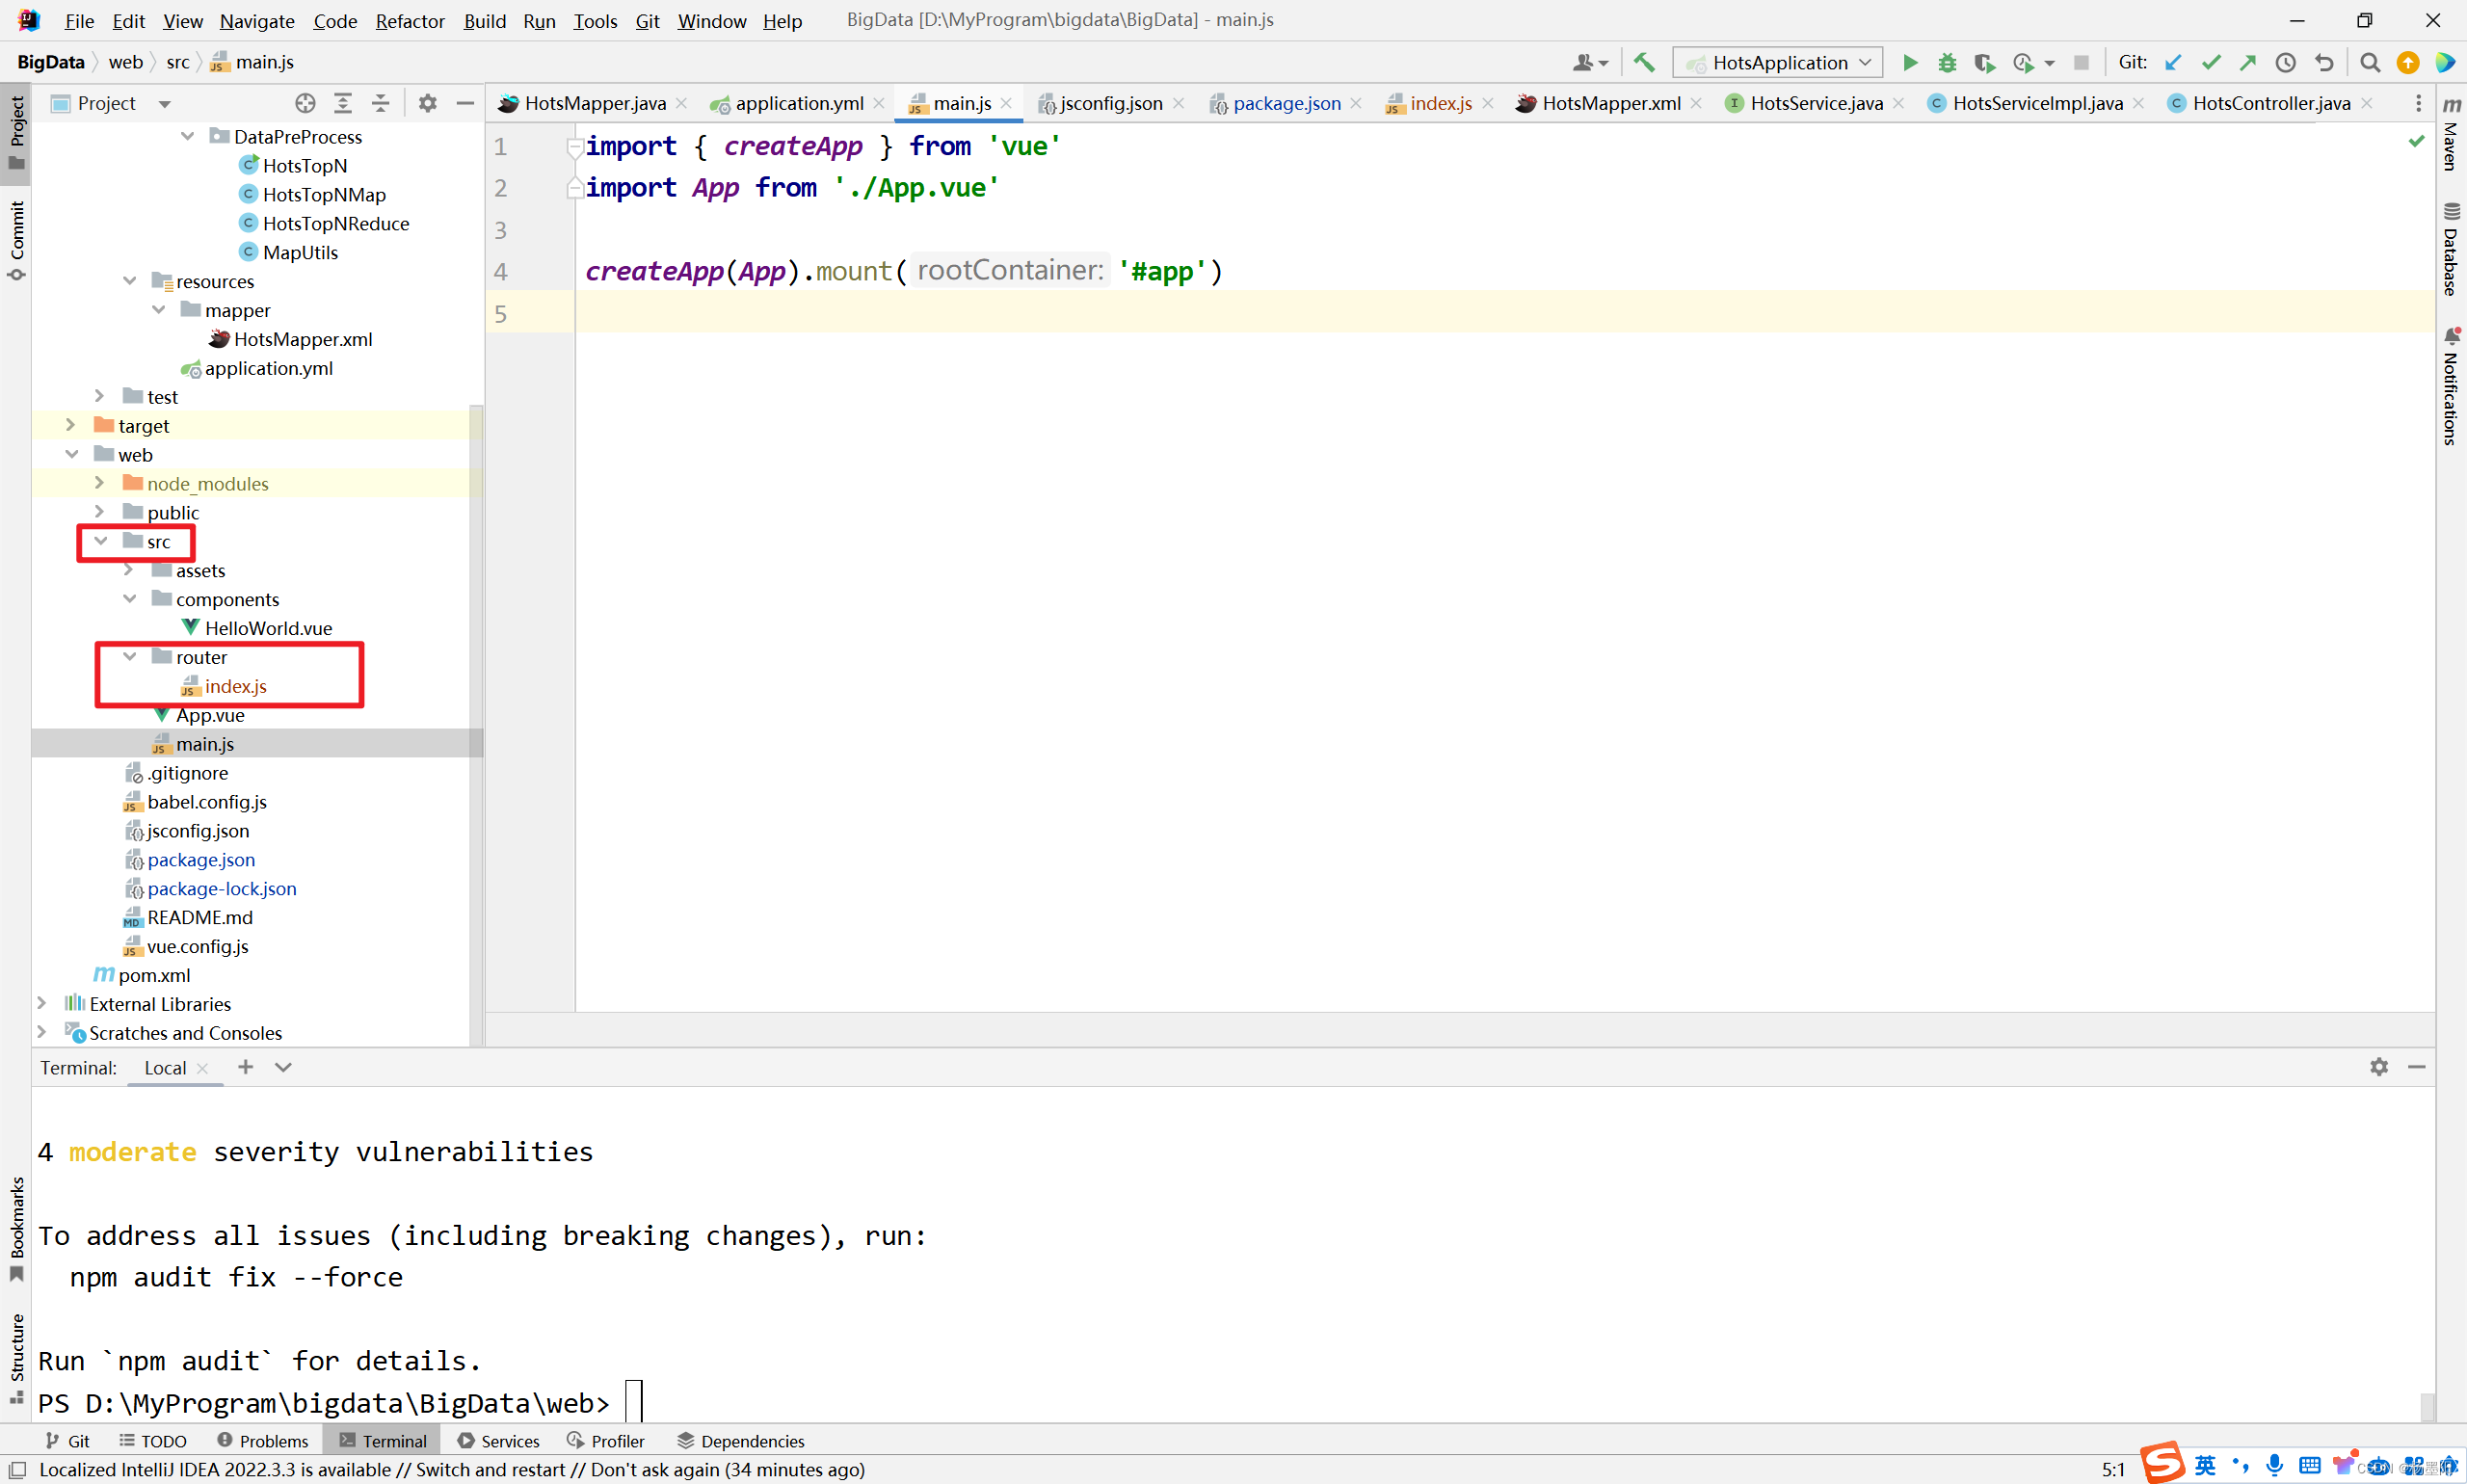This screenshot has height=1484, width=2467.
Task: Select App.vue in project tree
Action: [209, 715]
